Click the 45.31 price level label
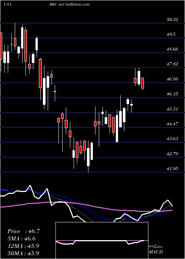Screen dimensions: 185x259 tap(172, 109)
